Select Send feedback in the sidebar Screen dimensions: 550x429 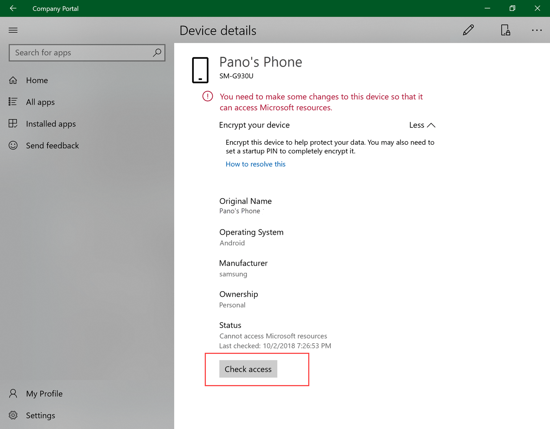[x=52, y=145]
